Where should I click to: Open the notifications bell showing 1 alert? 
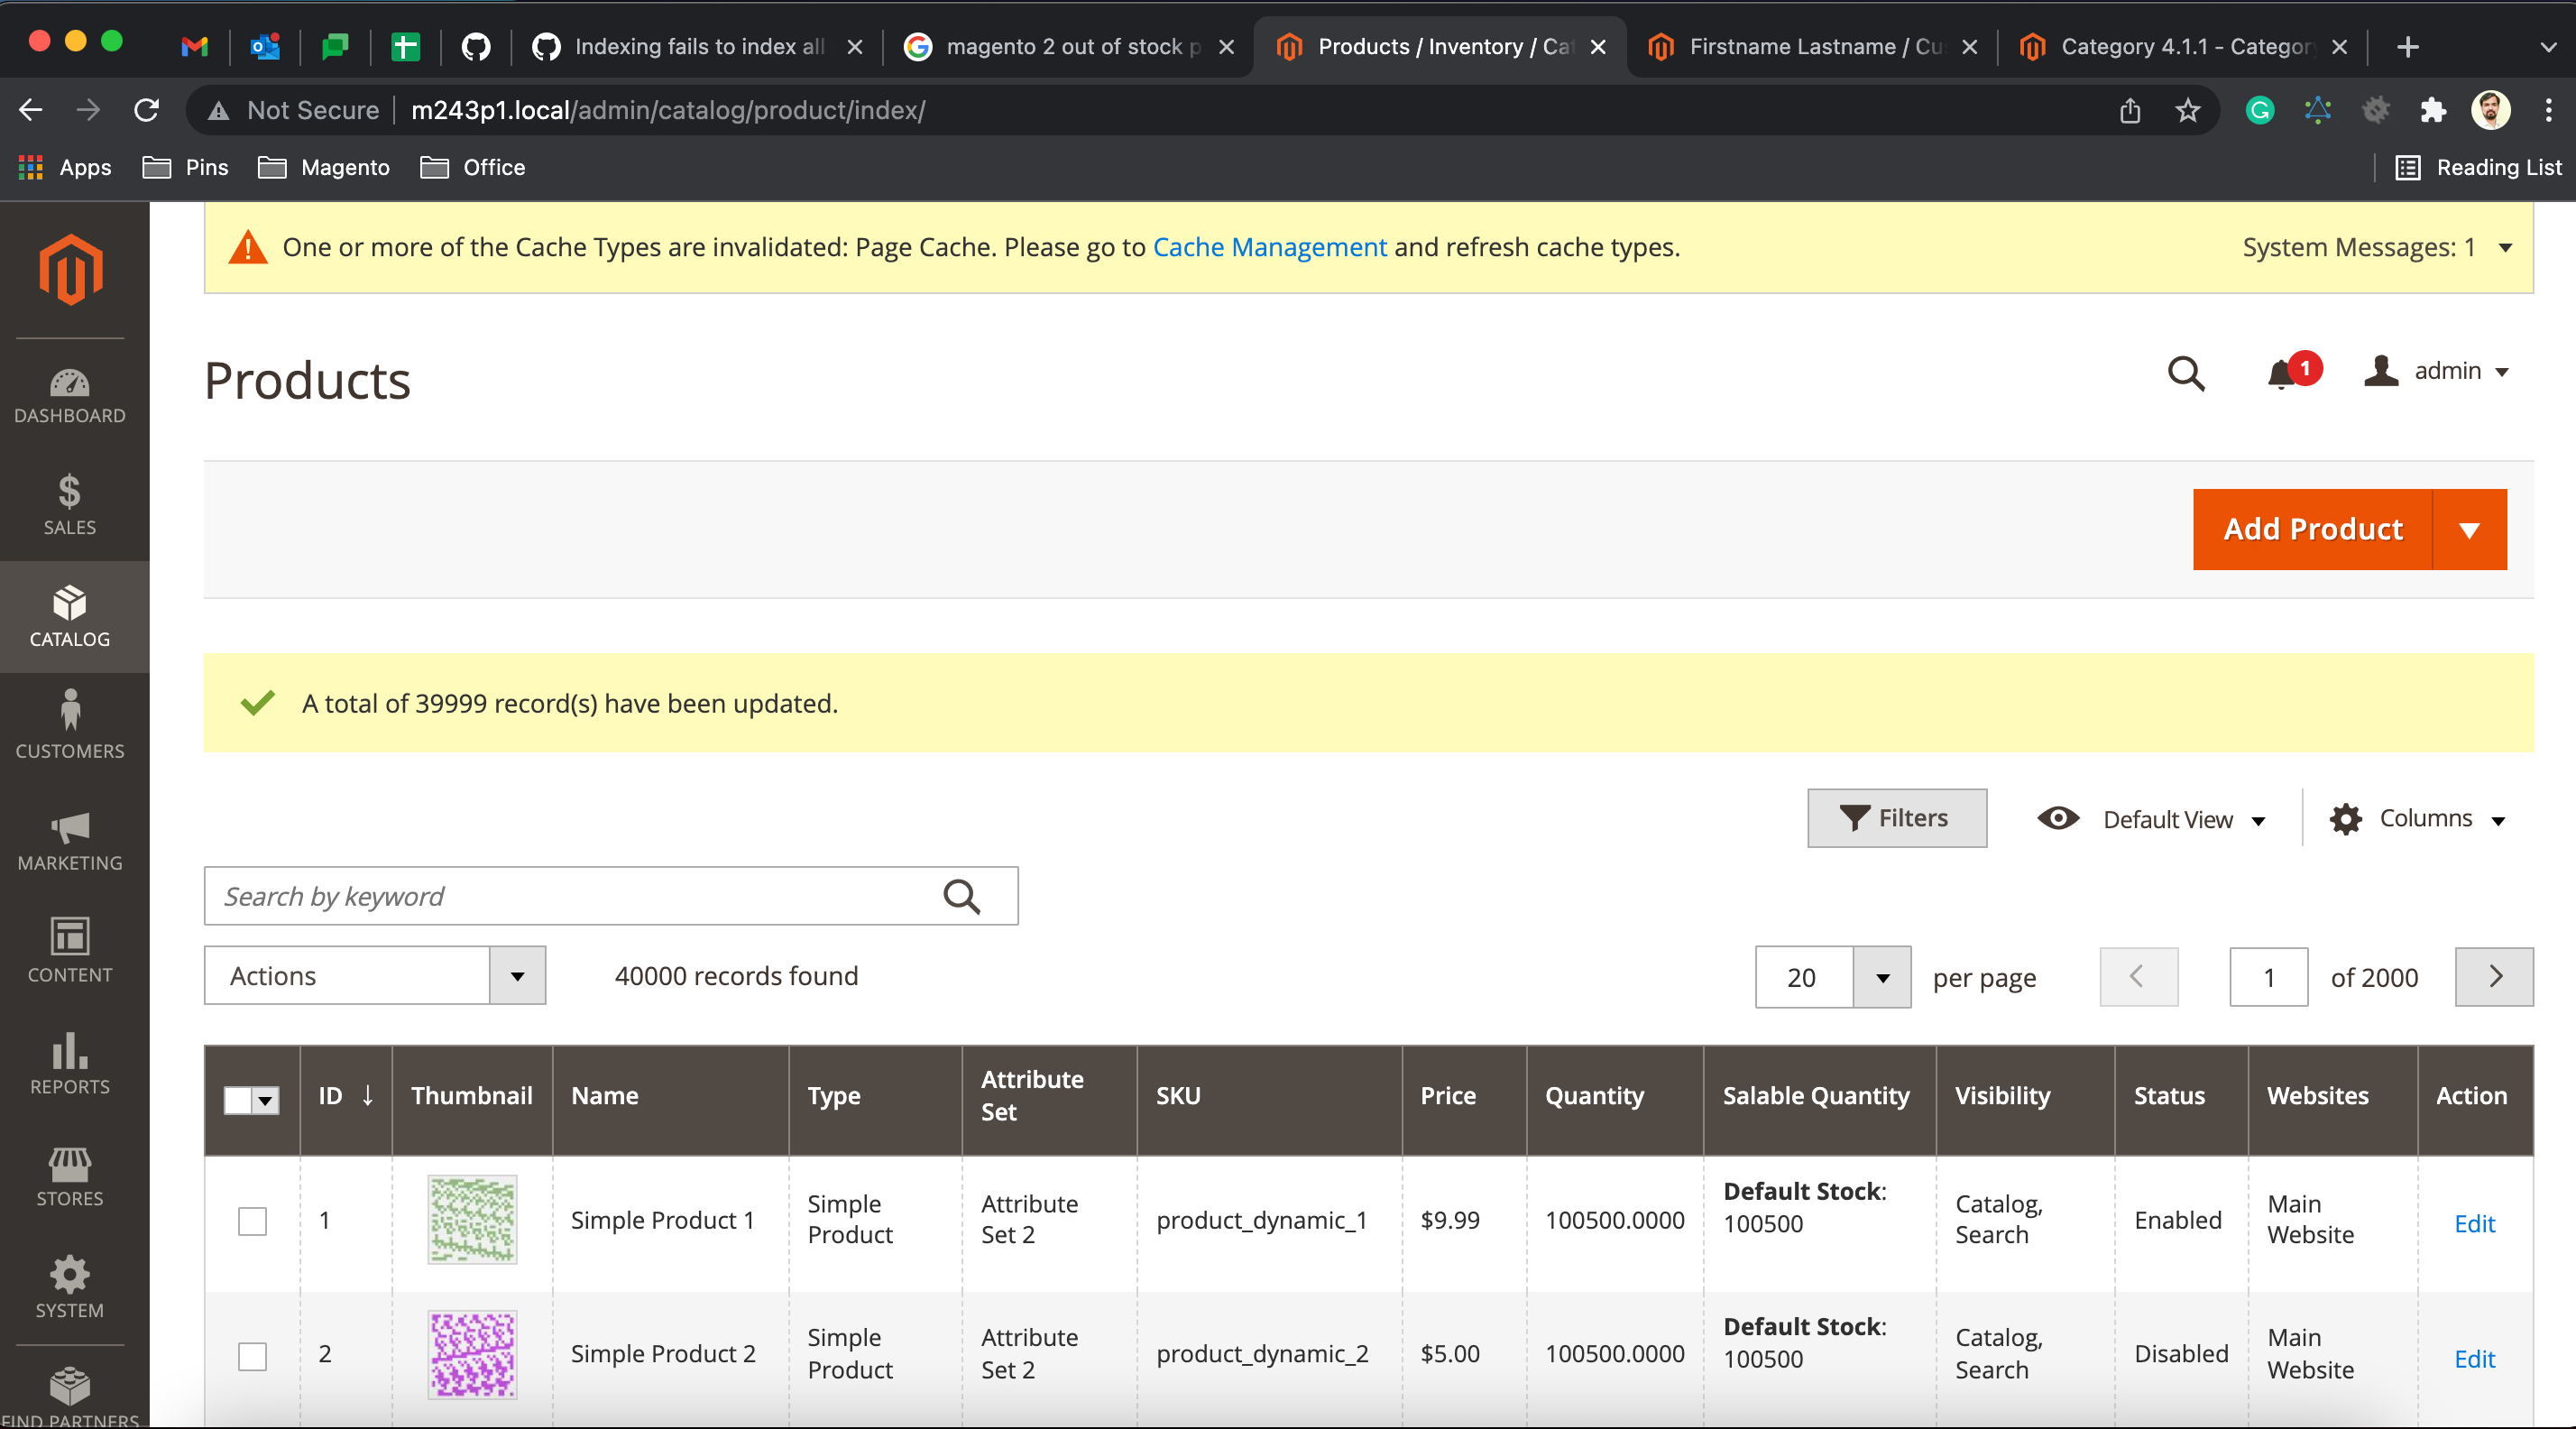[x=2281, y=373]
